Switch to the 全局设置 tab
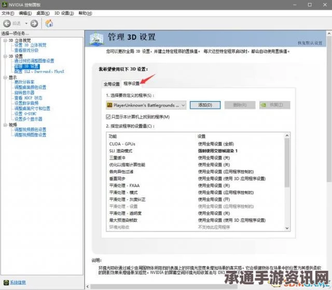 tap(112, 84)
